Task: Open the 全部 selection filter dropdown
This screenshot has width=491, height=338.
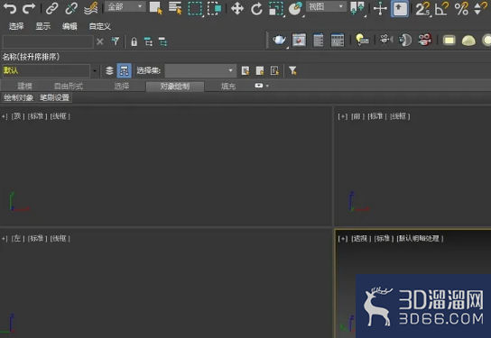Action: [125, 6]
